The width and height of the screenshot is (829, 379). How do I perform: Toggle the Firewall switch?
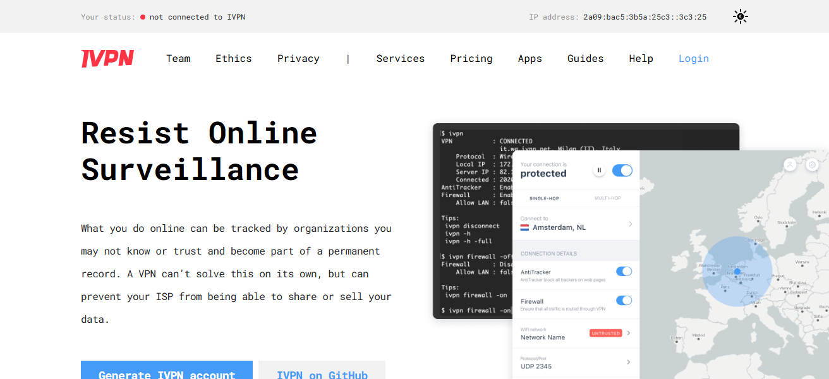(x=624, y=301)
